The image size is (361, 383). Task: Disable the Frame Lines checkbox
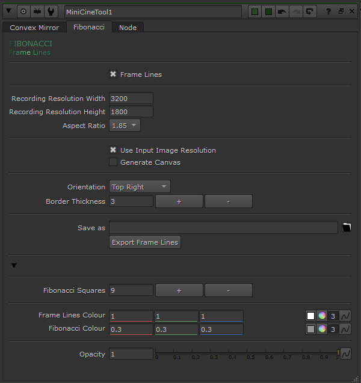point(113,75)
